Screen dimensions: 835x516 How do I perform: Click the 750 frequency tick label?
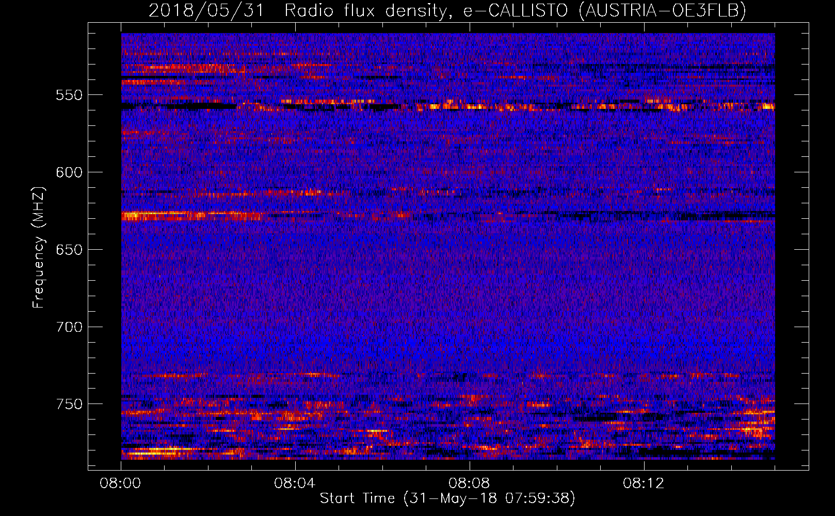tap(69, 404)
